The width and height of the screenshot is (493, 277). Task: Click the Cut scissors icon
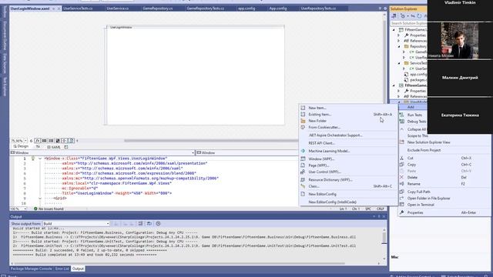click(402, 158)
